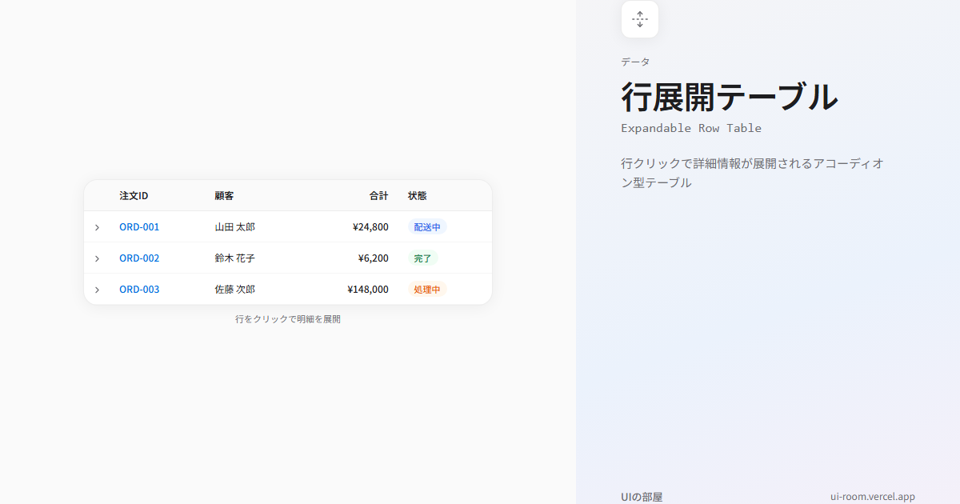This screenshot has width=960, height=504.
Task: Click the 合計 column header
Action: pos(378,196)
